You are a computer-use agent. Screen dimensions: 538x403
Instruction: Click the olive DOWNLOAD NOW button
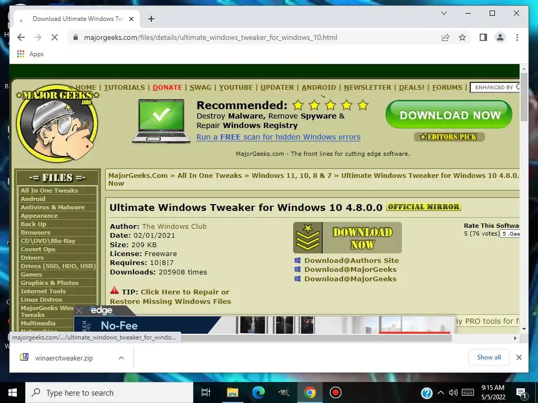tap(347, 238)
